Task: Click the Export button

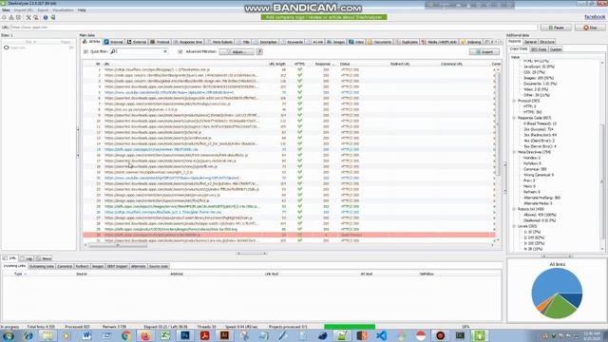Action: (x=484, y=51)
